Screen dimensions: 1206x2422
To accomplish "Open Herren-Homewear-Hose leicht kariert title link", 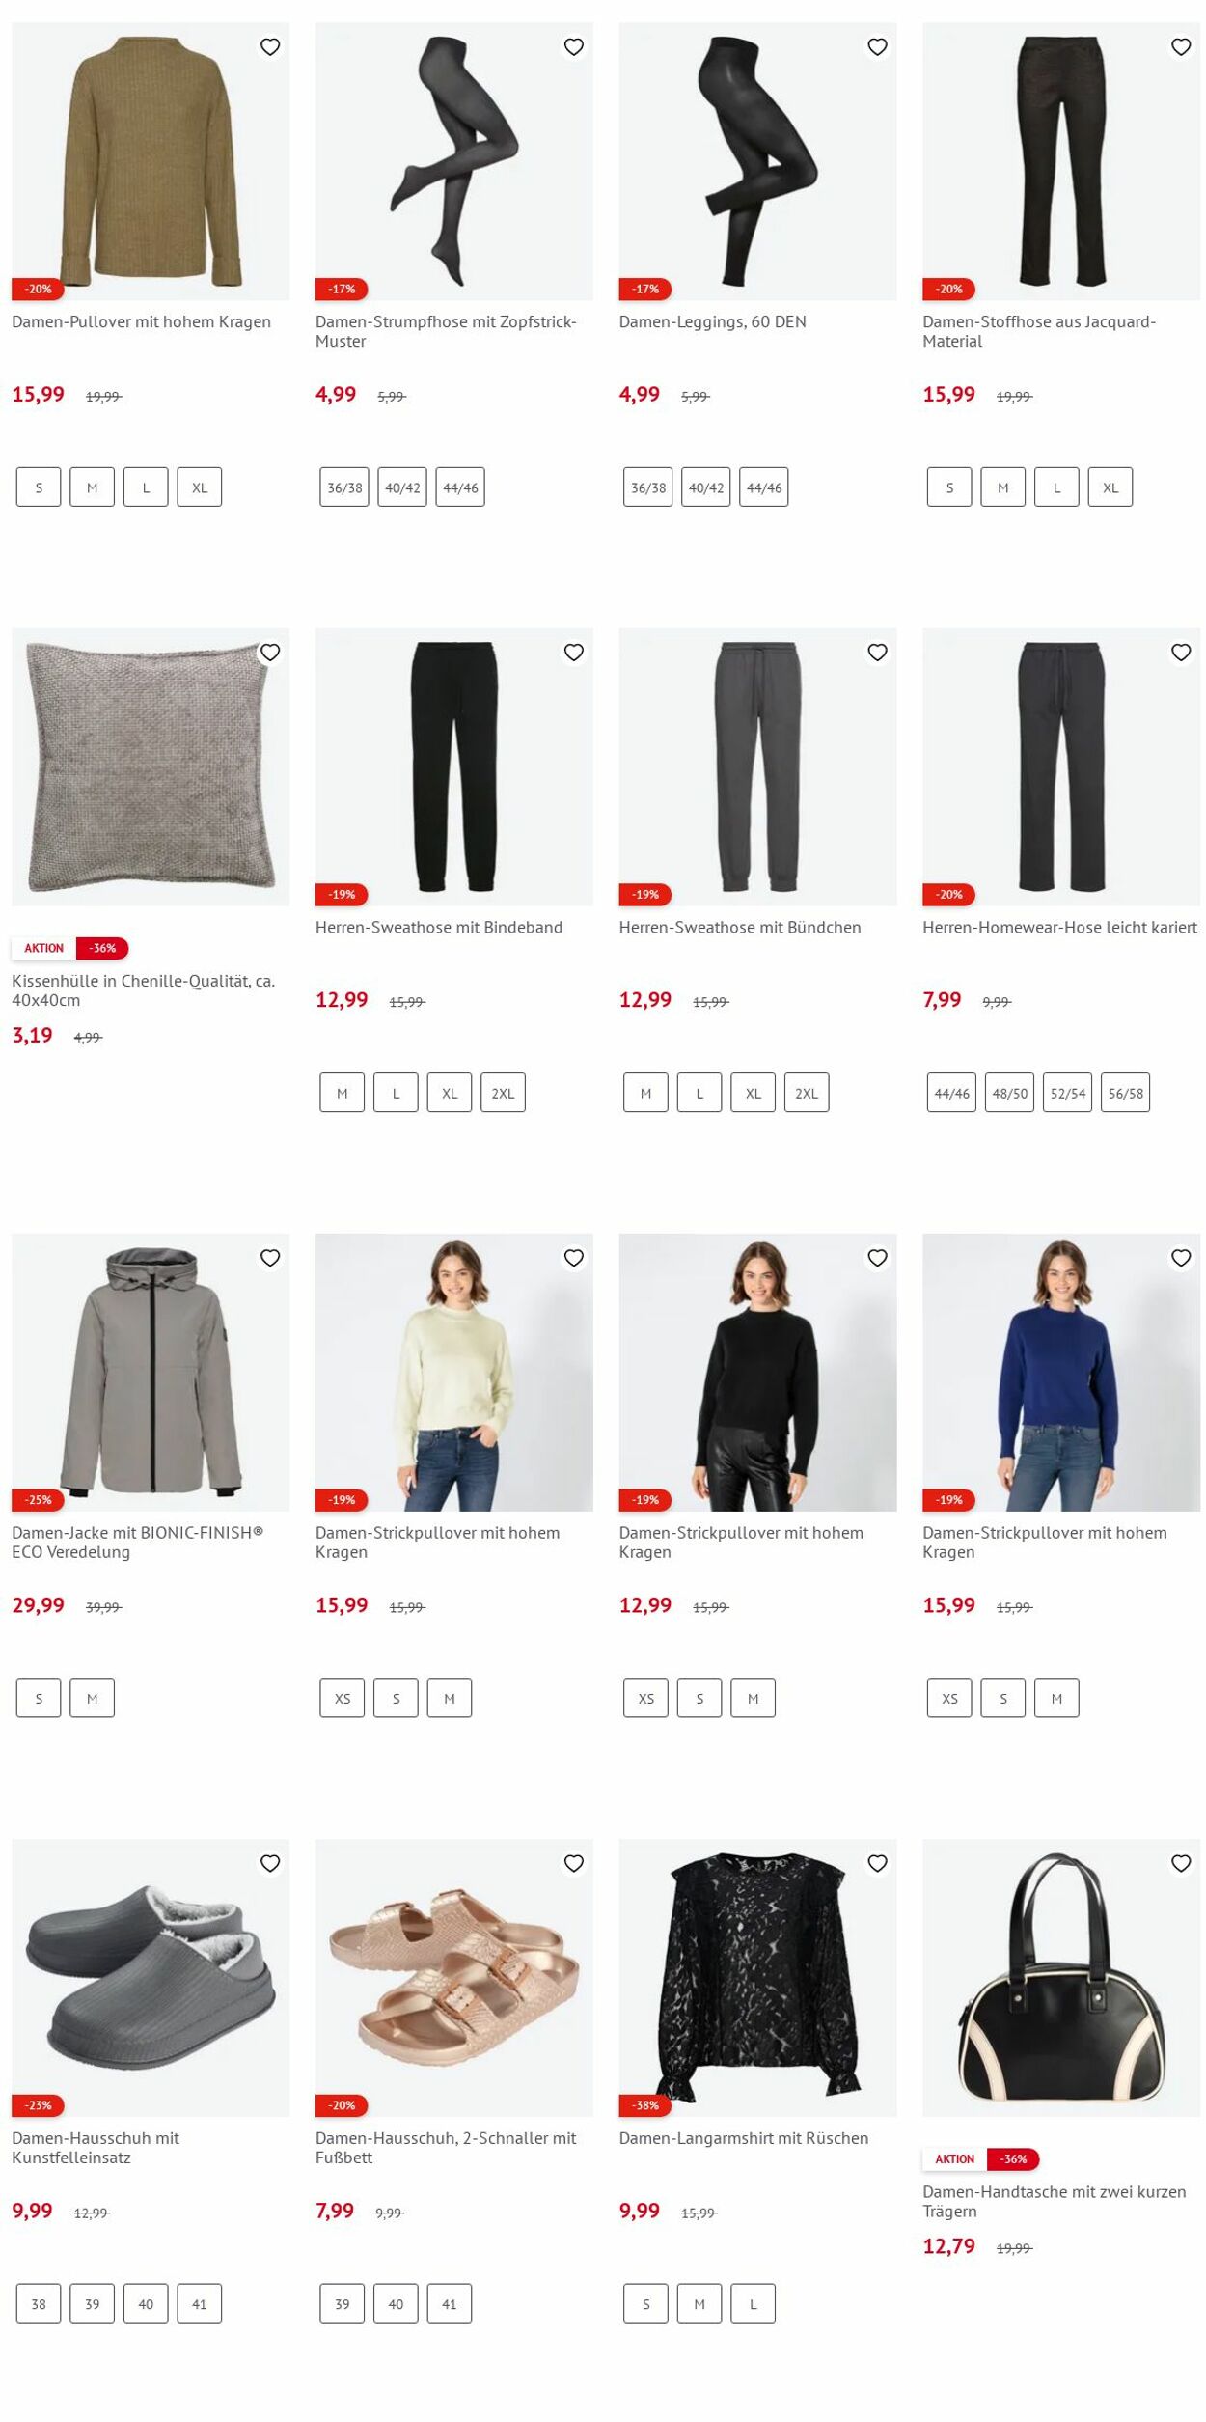I will (x=1059, y=927).
